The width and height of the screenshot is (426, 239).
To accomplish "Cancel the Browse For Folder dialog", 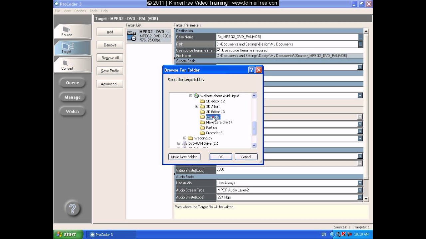I will (x=246, y=157).
